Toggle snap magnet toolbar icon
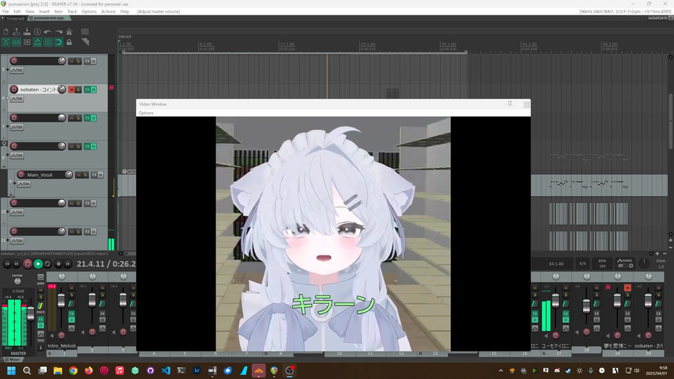 click(58, 42)
